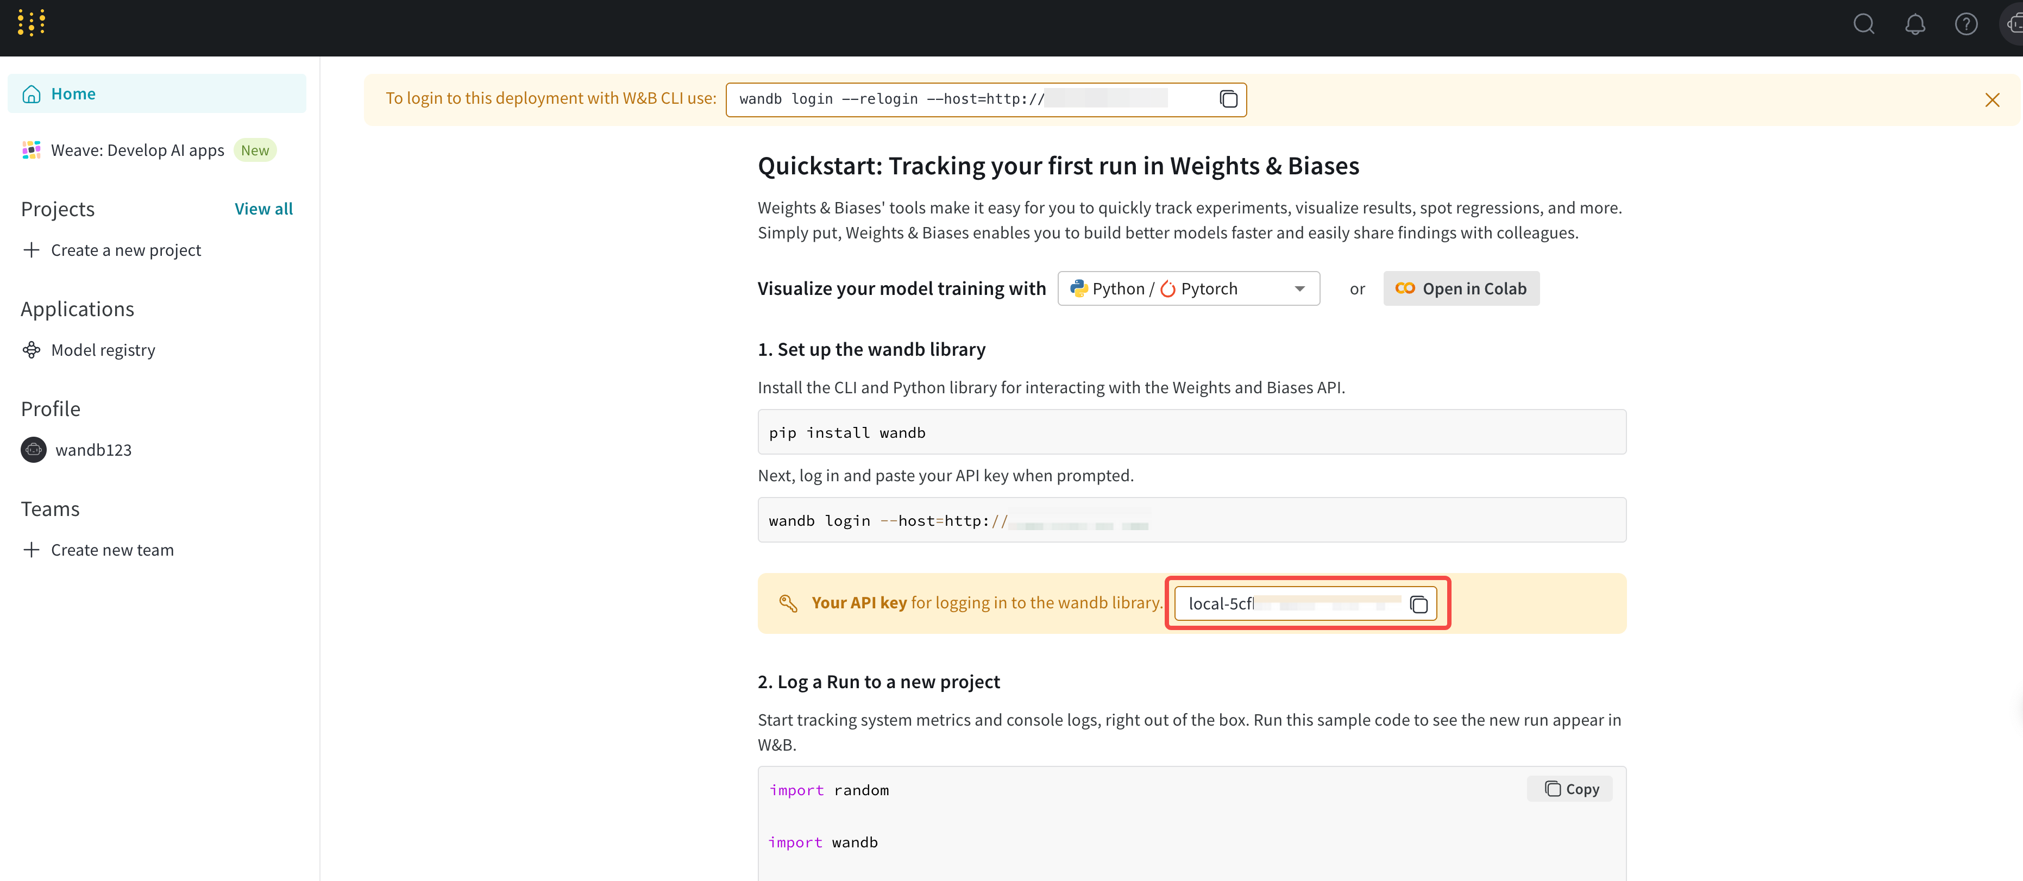The width and height of the screenshot is (2023, 881).
Task: Click the plus icon for new team
Action: point(32,550)
